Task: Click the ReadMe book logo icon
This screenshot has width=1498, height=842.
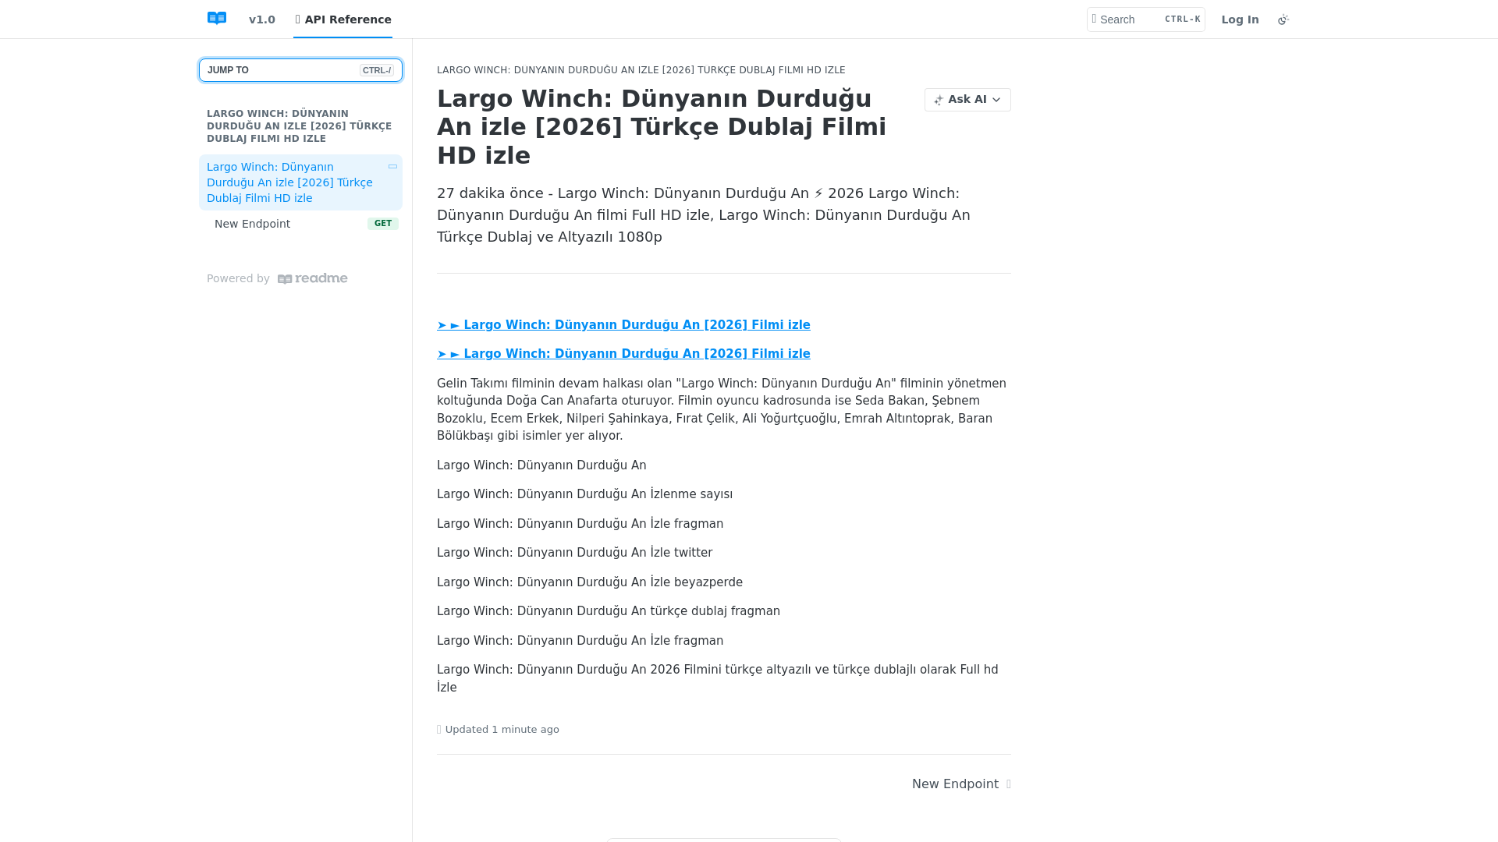Action: 217,19
